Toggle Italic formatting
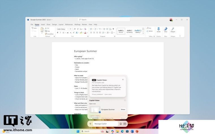 coord(61,33)
